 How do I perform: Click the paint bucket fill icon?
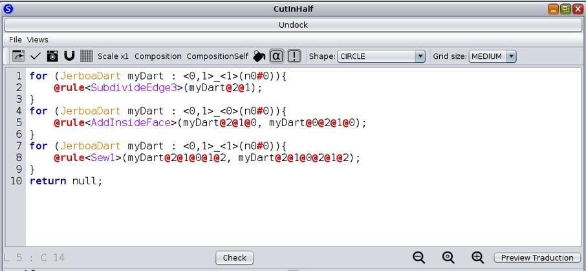[259, 56]
